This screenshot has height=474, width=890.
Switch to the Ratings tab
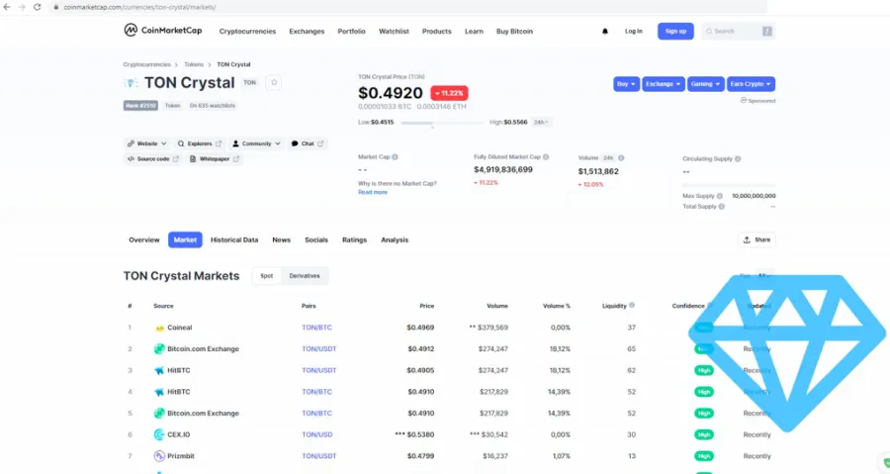click(354, 240)
